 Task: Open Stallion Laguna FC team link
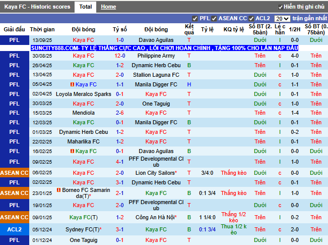point(156,75)
